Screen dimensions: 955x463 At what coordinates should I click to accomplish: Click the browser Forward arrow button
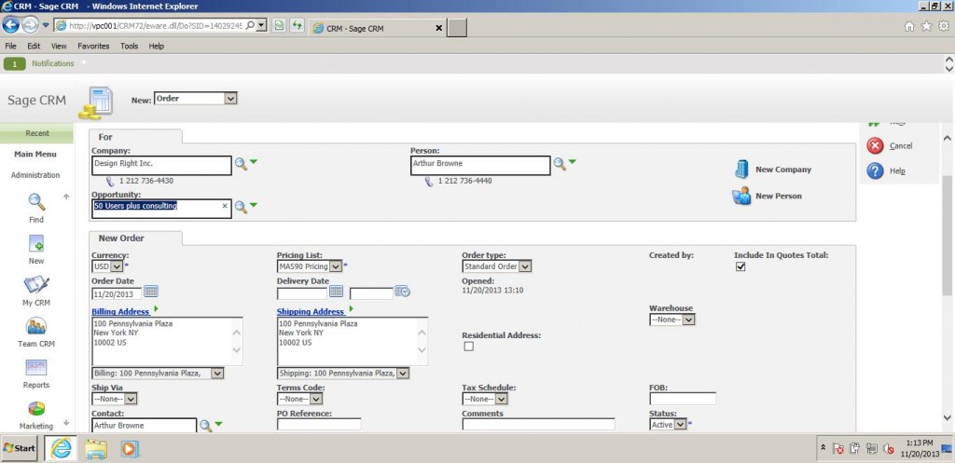click(x=30, y=25)
